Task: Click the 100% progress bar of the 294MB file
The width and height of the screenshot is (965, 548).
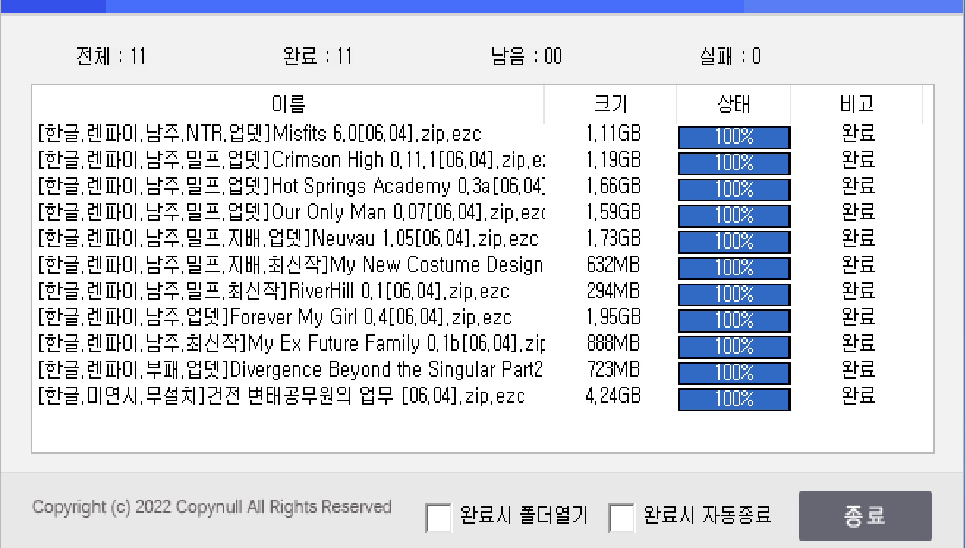Action: pyautogui.click(x=734, y=294)
